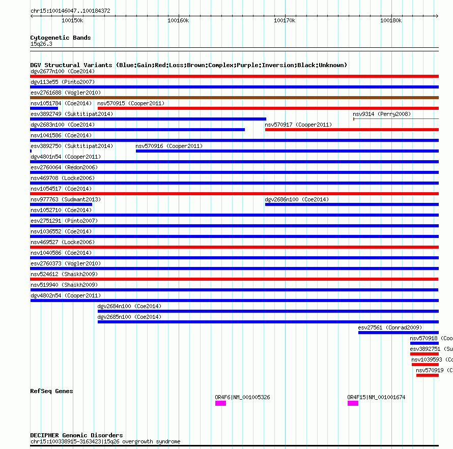
Task: Open the esv2760373 (Vogler2010) label
Action: pos(66,263)
